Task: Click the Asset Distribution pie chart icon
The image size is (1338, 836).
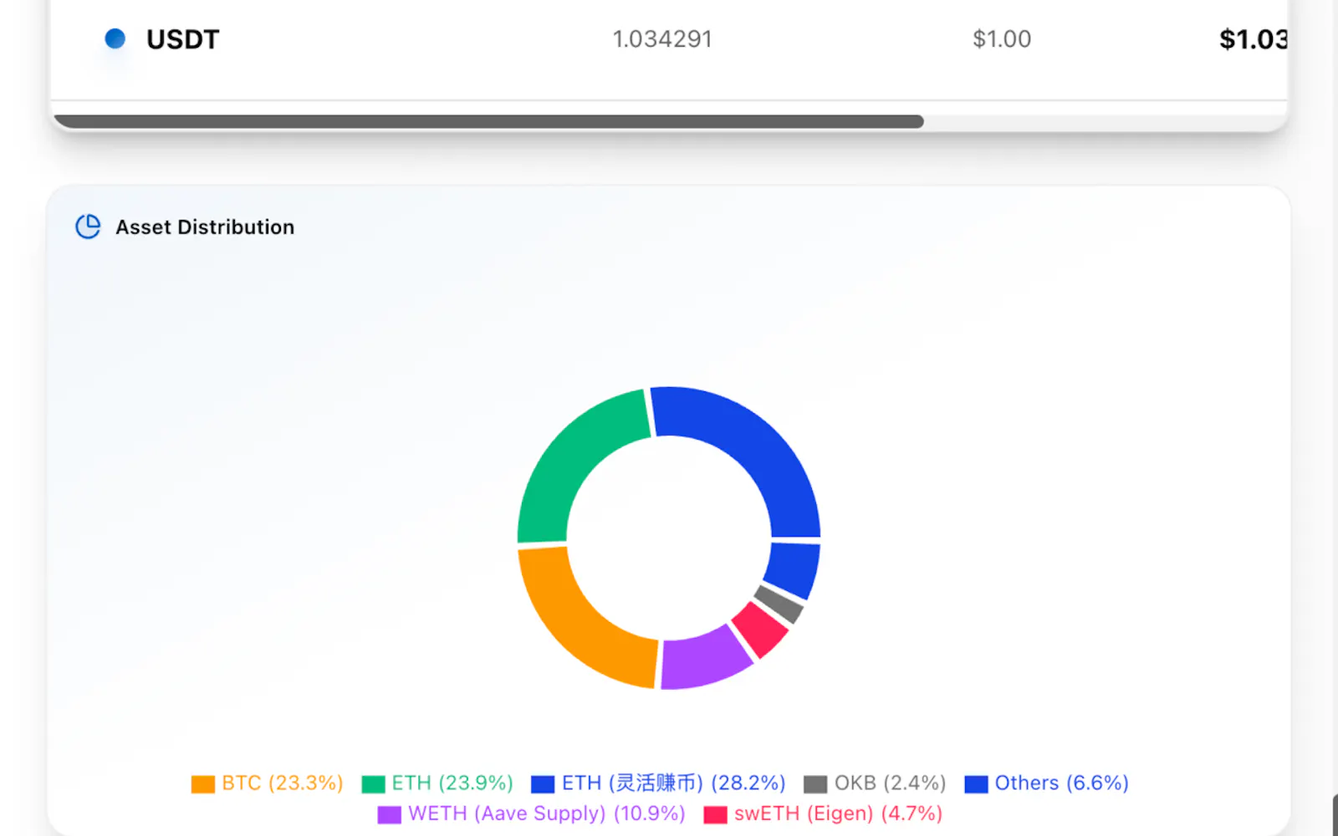Action: coord(88,227)
